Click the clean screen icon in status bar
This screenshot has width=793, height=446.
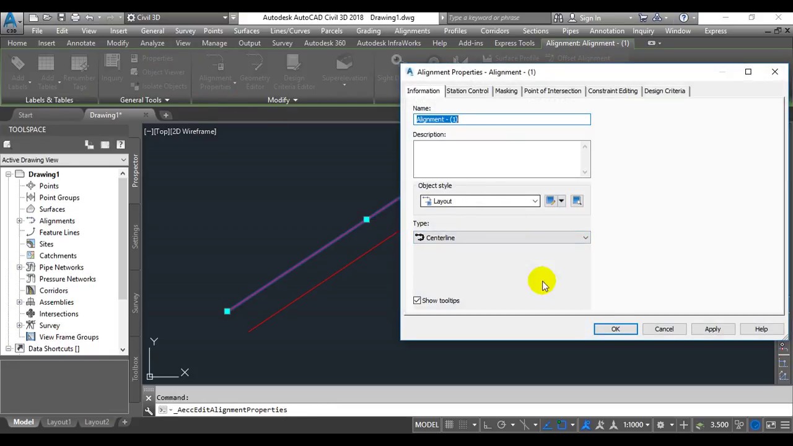tap(771, 425)
